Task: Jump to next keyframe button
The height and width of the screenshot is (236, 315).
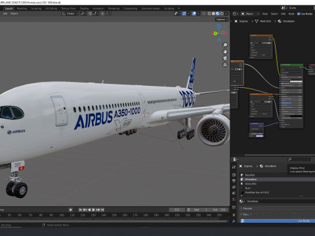Action: click(98, 210)
